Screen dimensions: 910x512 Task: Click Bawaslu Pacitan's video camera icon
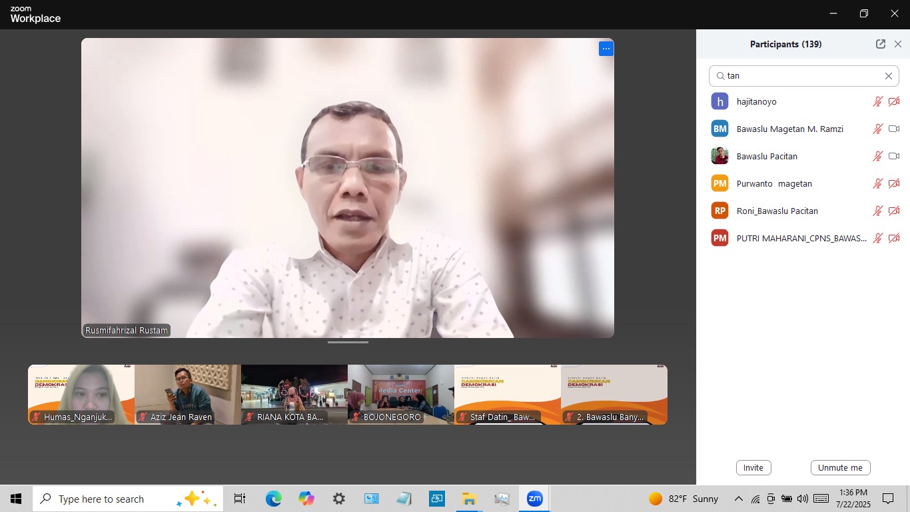[x=895, y=156]
